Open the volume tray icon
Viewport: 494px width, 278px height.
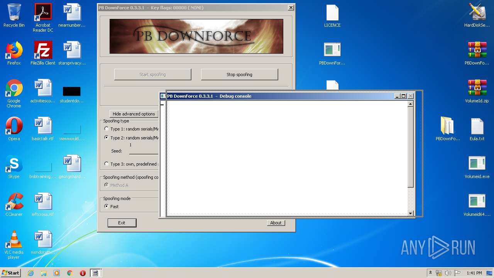pos(448,273)
